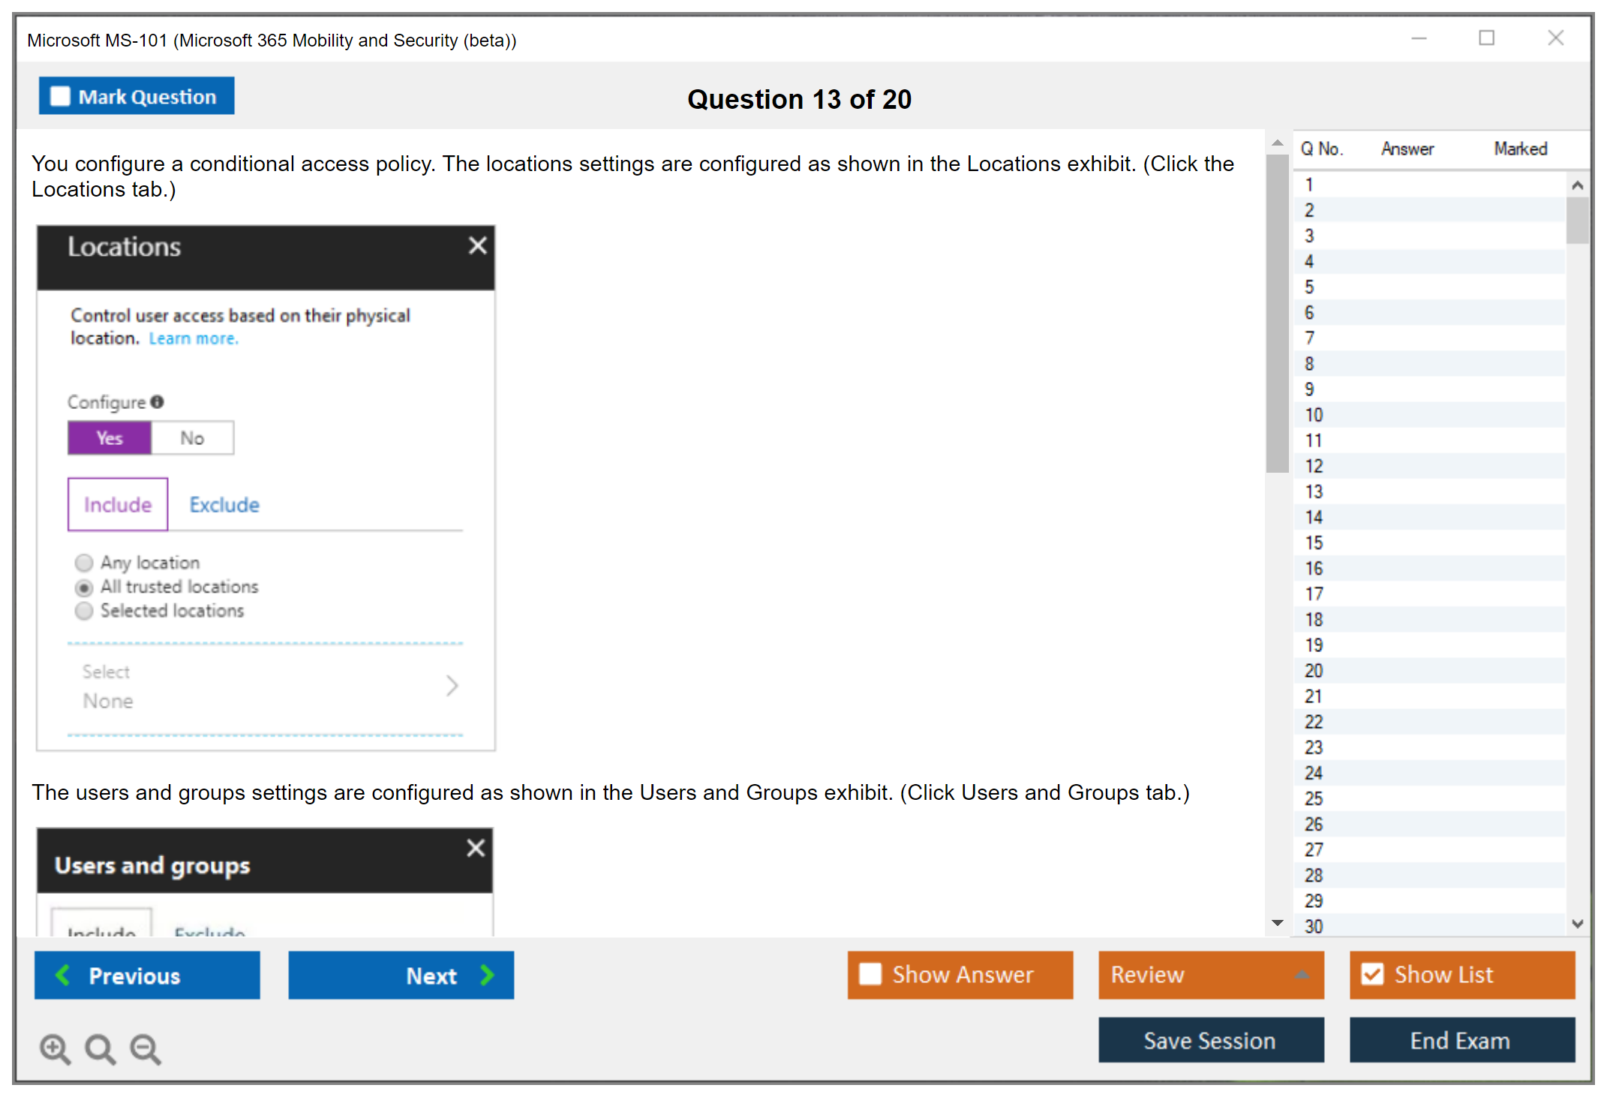
Task: Close the Users and groups panel
Action: (476, 849)
